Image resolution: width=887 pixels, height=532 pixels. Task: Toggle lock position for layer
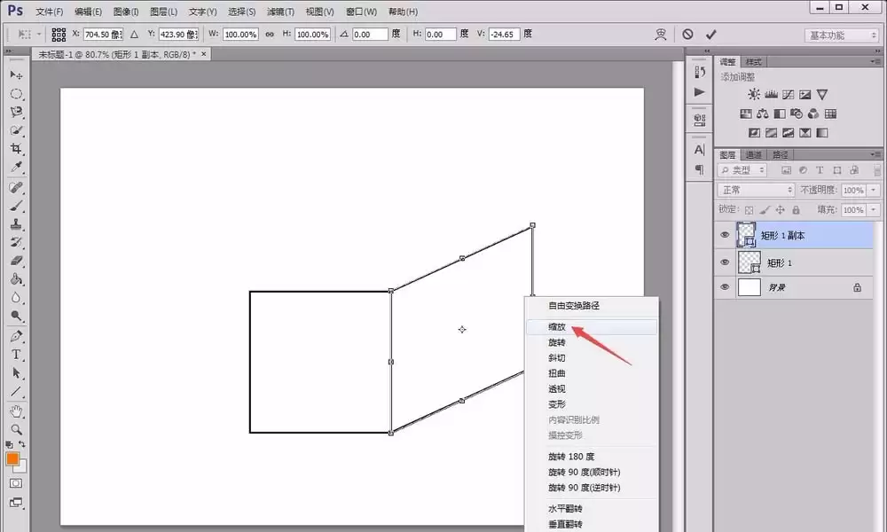click(x=780, y=210)
